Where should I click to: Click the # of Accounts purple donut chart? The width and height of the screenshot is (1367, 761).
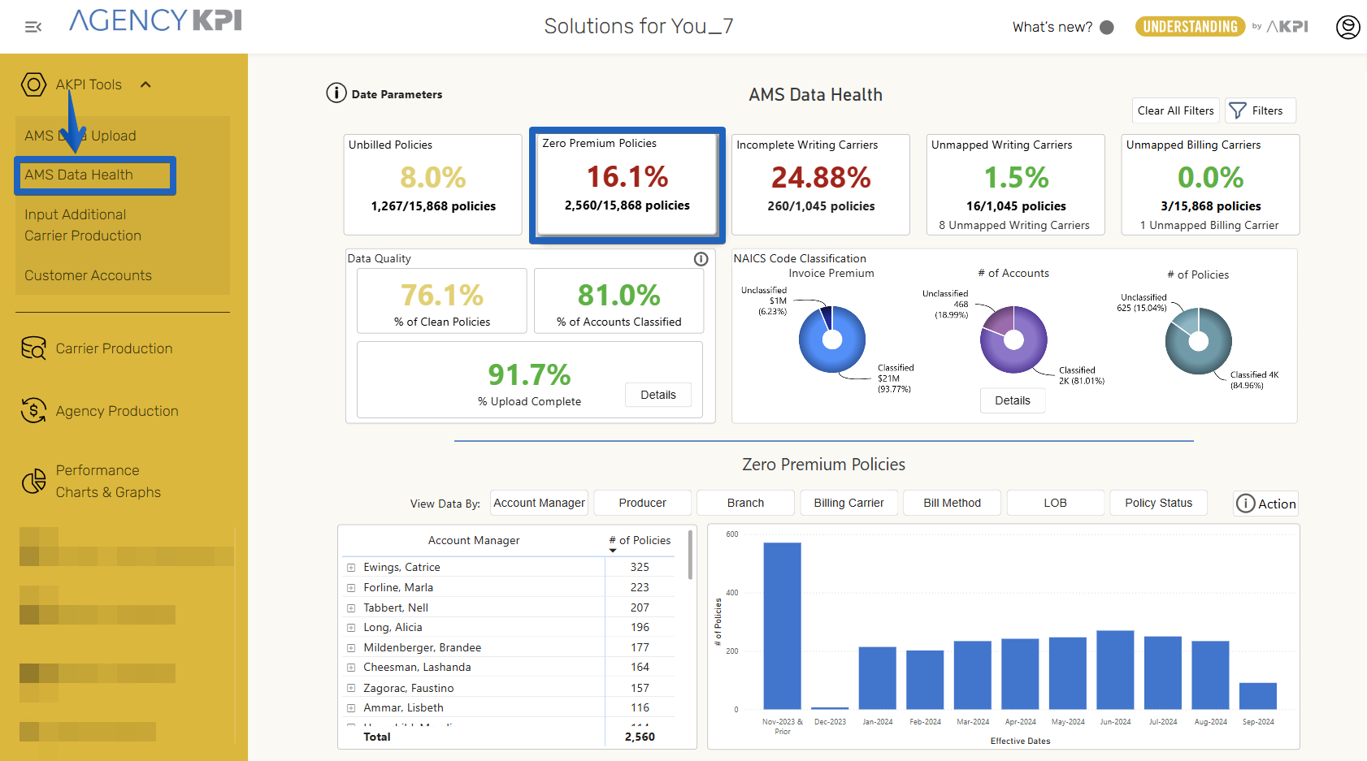click(x=1013, y=339)
